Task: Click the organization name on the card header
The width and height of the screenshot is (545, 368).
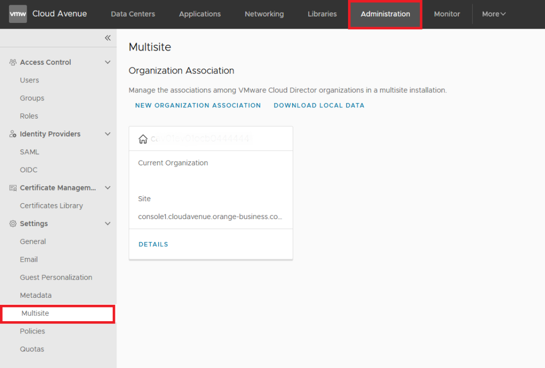Action: coord(200,139)
